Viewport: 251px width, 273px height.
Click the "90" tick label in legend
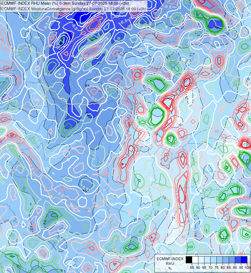tap(235, 268)
